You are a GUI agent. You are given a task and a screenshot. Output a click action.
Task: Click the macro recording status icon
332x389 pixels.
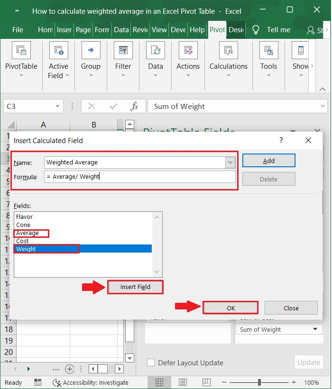coord(38,382)
